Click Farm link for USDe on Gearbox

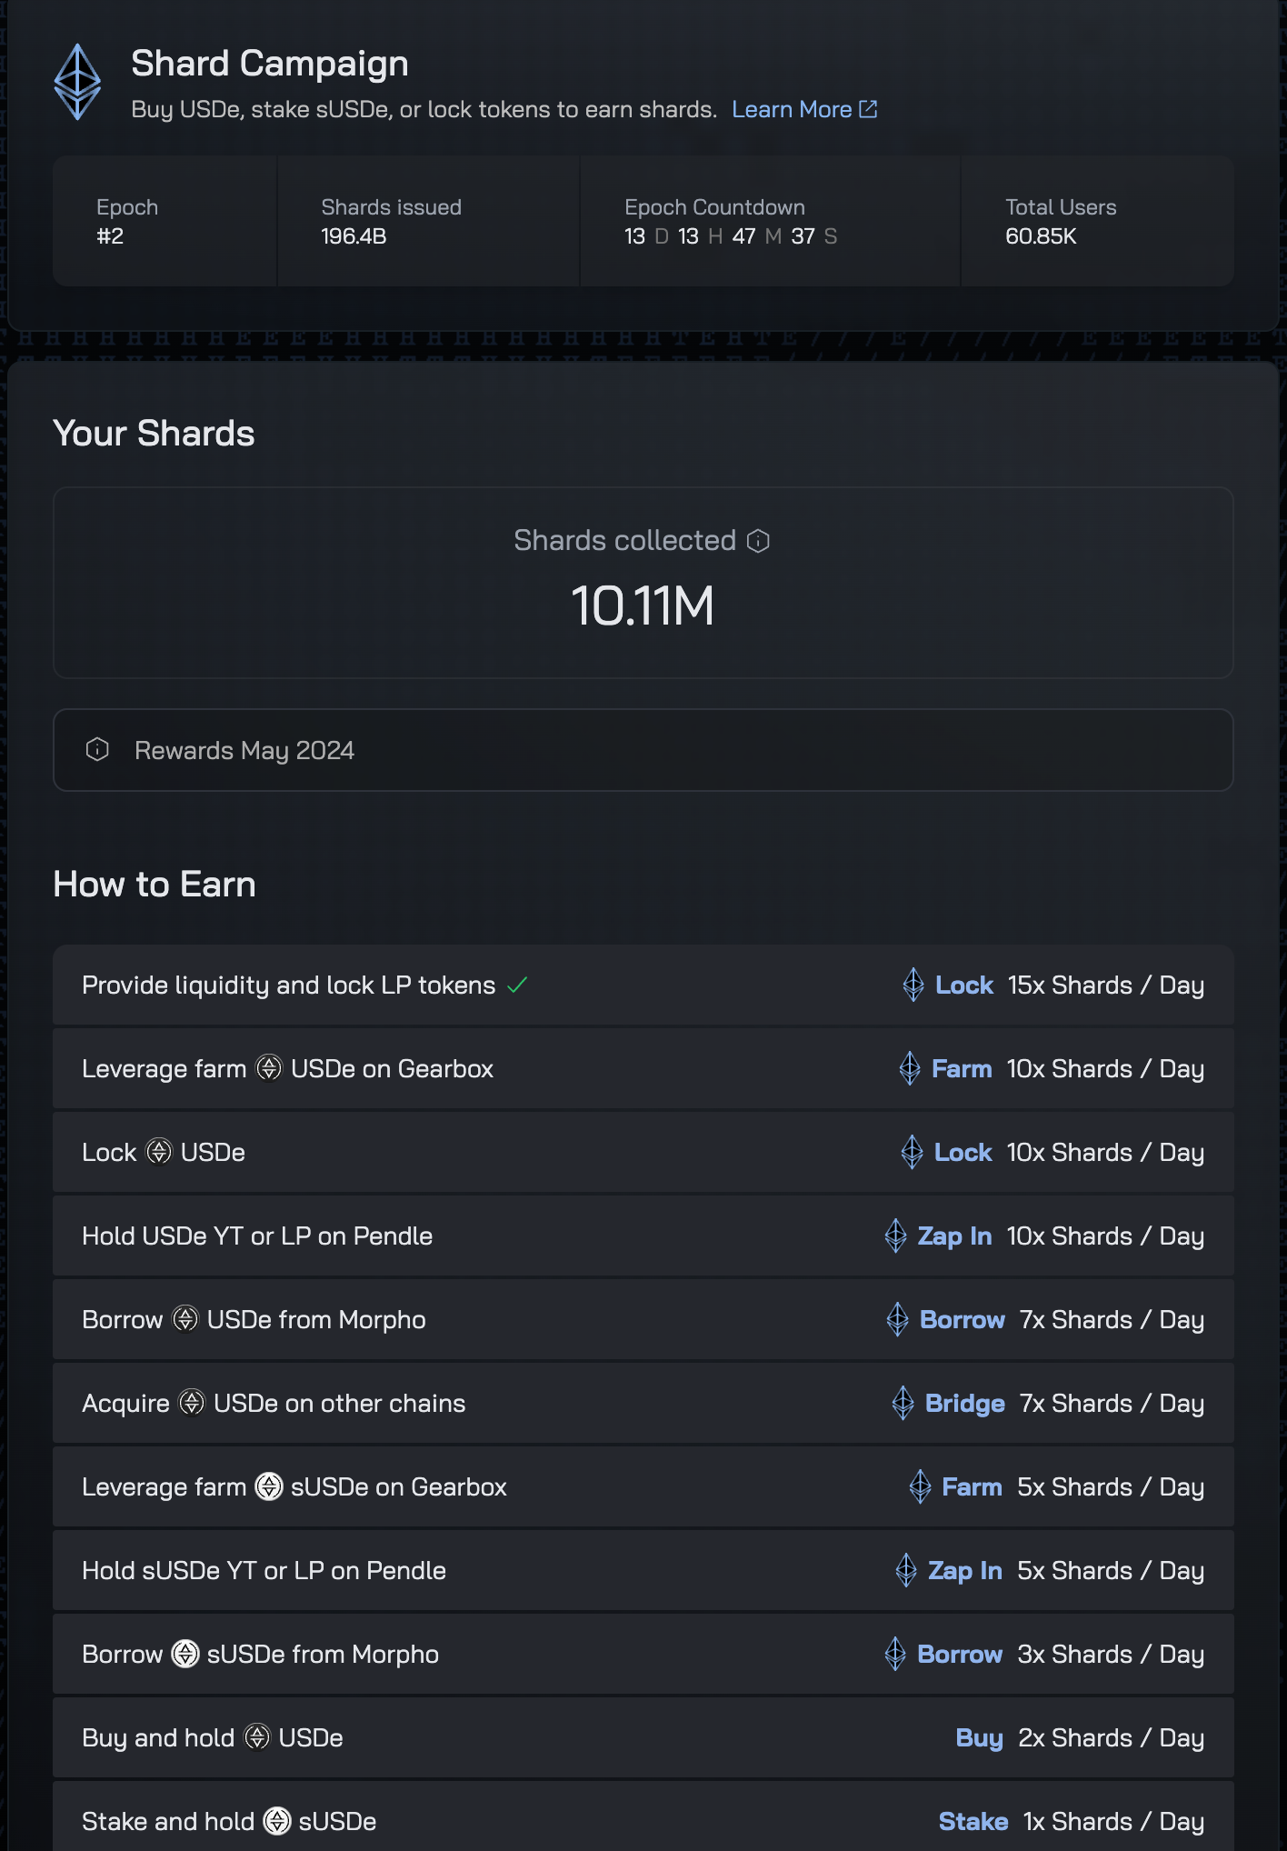click(x=961, y=1068)
